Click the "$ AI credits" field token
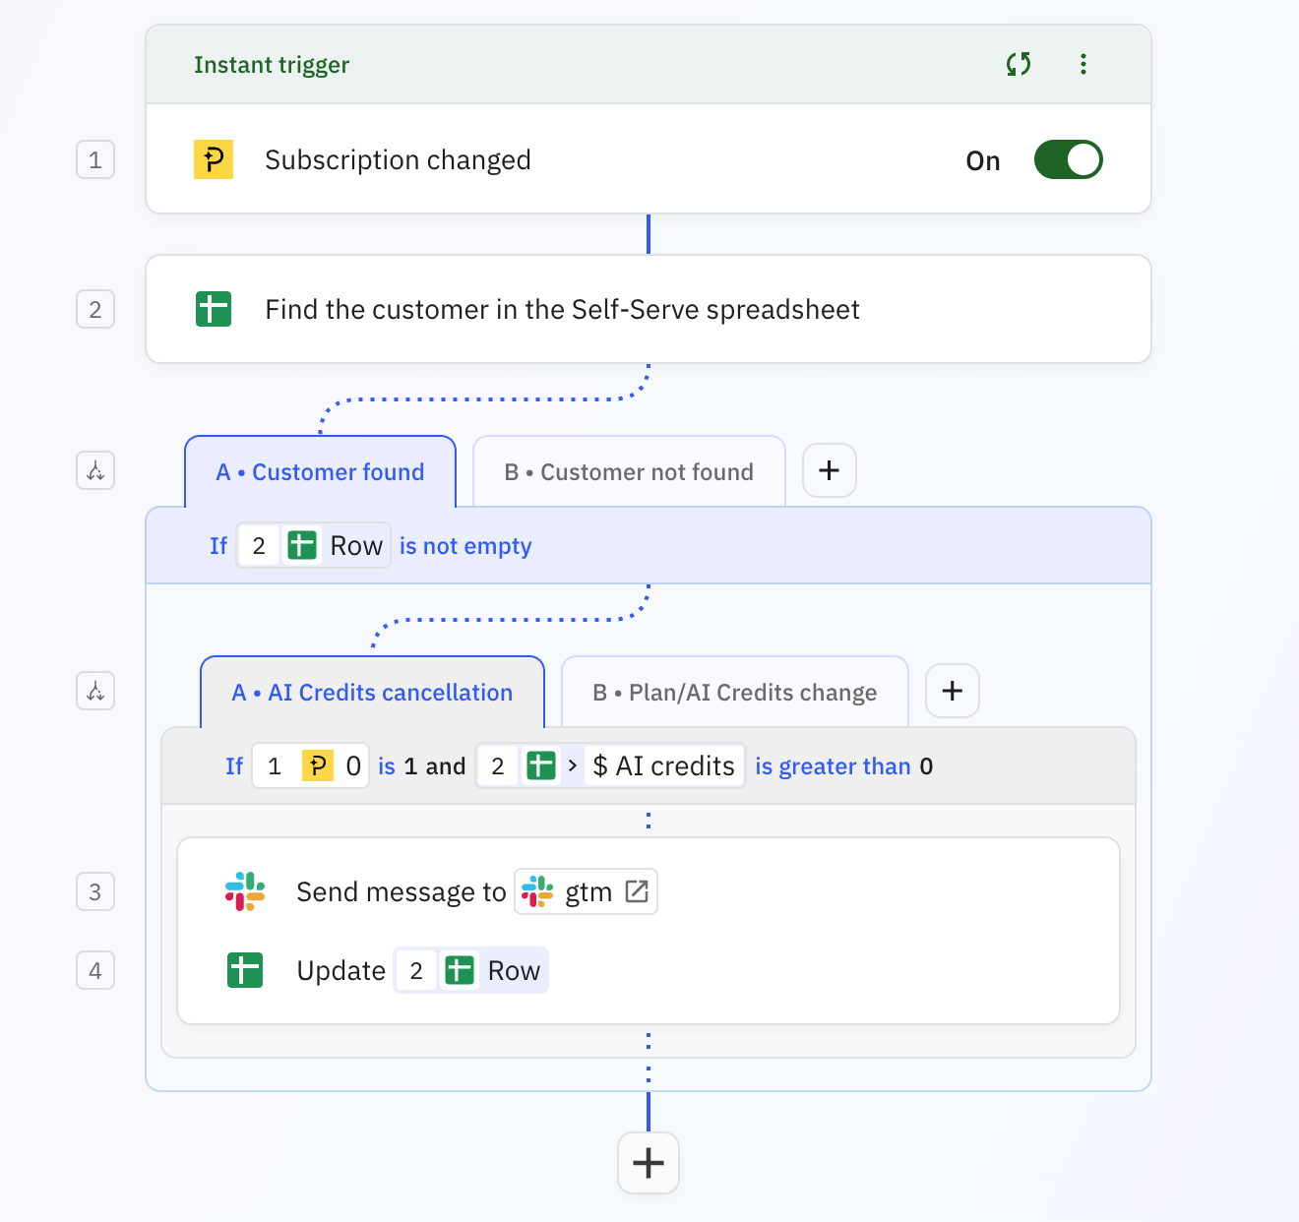This screenshot has height=1222, width=1299. click(663, 765)
